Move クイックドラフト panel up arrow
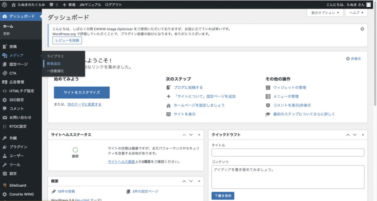This screenshot has width=377, height=201. click(x=348, y=135)
